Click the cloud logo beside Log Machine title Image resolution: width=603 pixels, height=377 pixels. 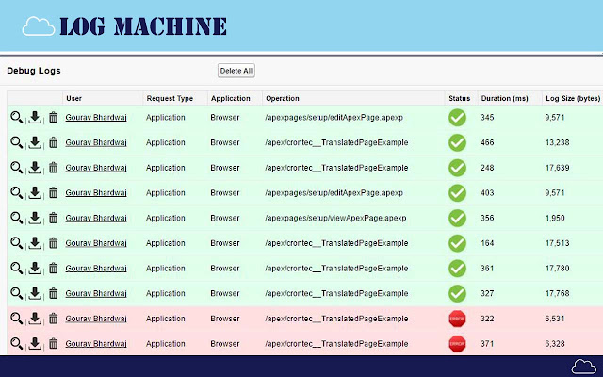[38, 26]
